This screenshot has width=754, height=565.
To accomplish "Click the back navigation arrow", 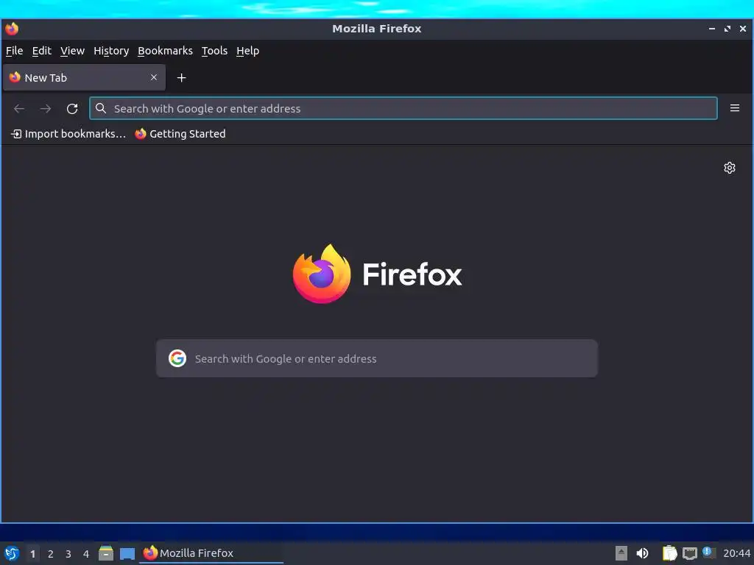I will [19, 109].
